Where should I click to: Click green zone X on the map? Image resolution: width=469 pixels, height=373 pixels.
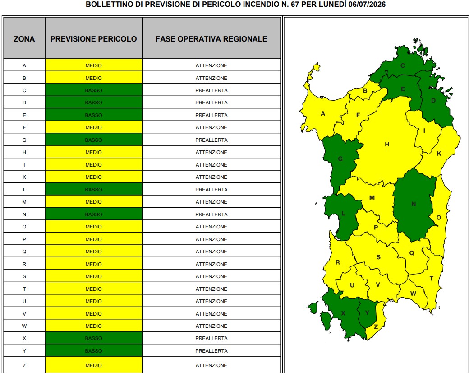pos(343,313)
